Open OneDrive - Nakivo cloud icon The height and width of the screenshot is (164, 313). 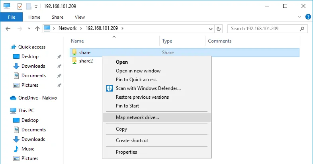(13, 98)
